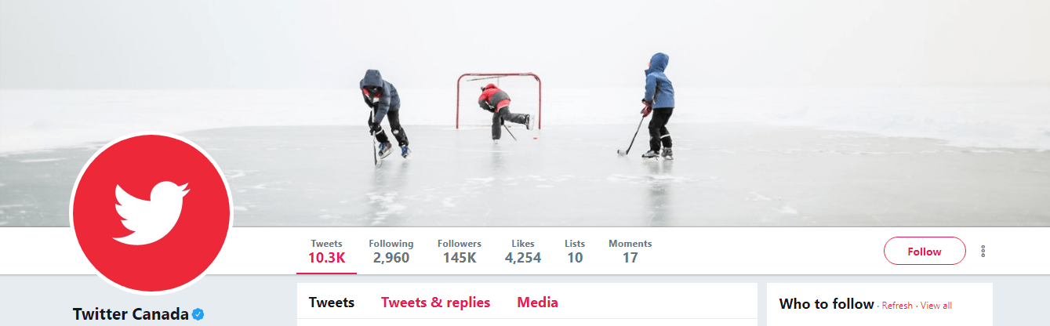The width and height of the screenshot is (1050, 326).
Task: Switch to the Media tab
Action: point(538,302)
